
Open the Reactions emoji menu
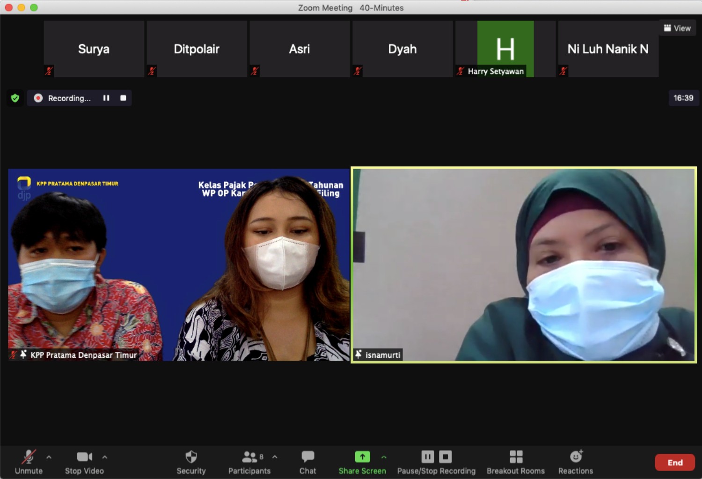[575, 462]
